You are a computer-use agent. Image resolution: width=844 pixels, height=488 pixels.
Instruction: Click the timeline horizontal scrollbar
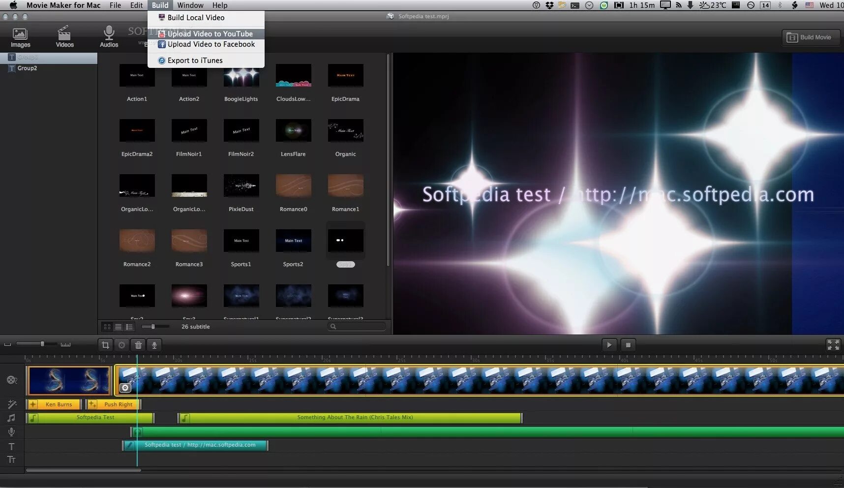click(83, 470)
